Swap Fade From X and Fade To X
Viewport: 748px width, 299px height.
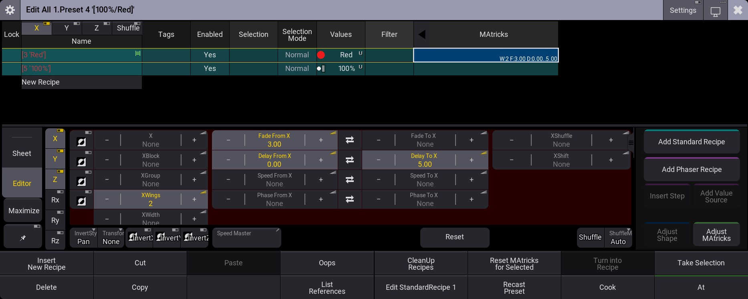point(350,140)
